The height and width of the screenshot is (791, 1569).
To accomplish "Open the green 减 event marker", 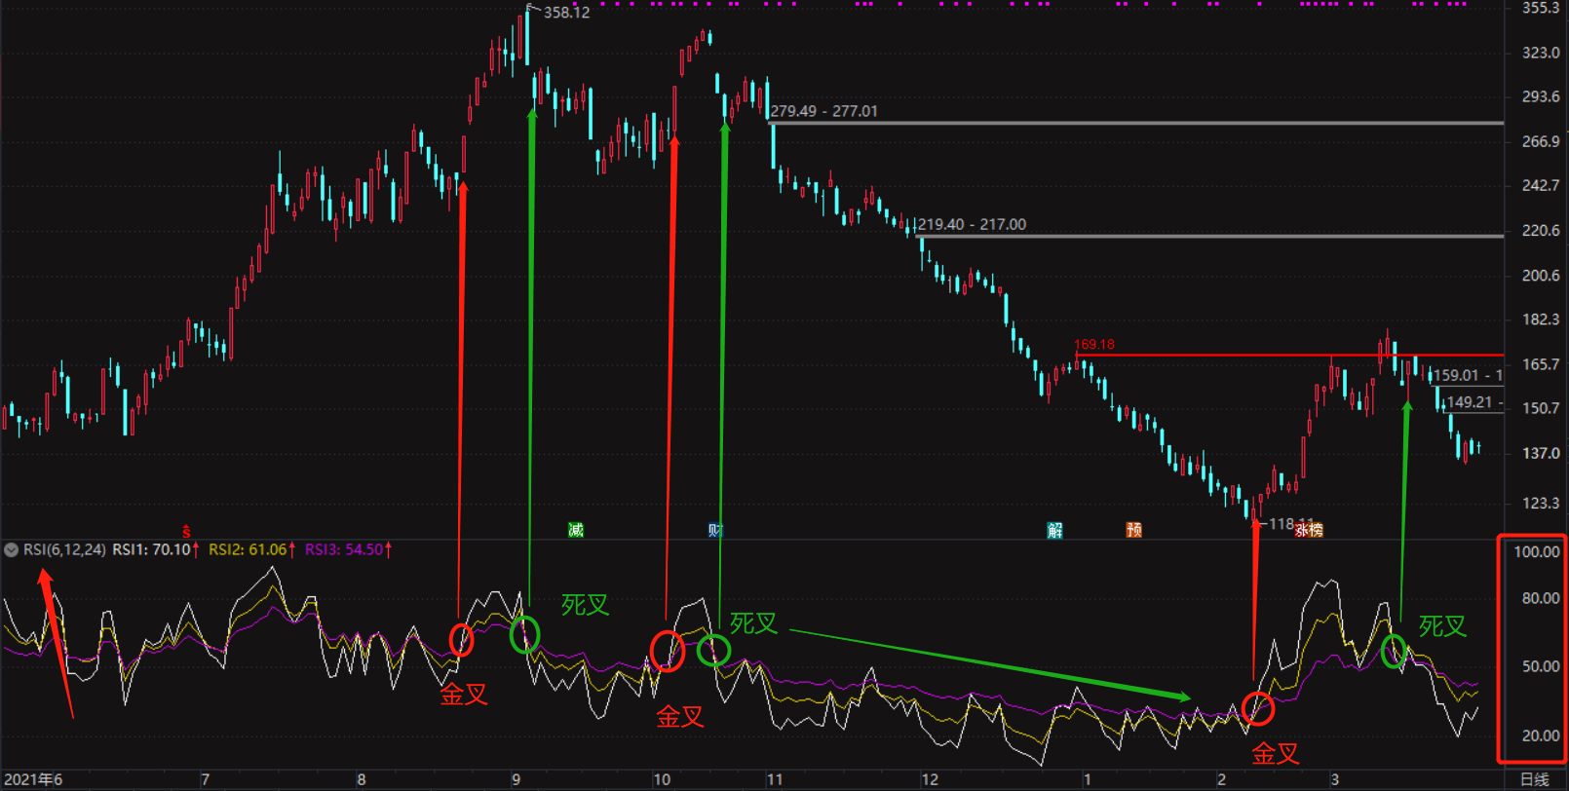I will click(x=576, y=530).
